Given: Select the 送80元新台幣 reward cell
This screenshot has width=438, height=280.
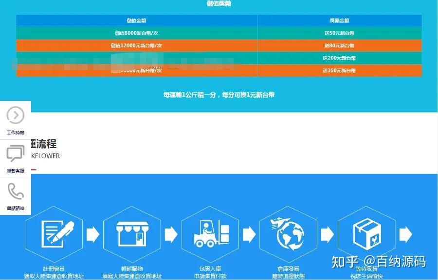Looking at the screenshot, I should click(339, 46).
